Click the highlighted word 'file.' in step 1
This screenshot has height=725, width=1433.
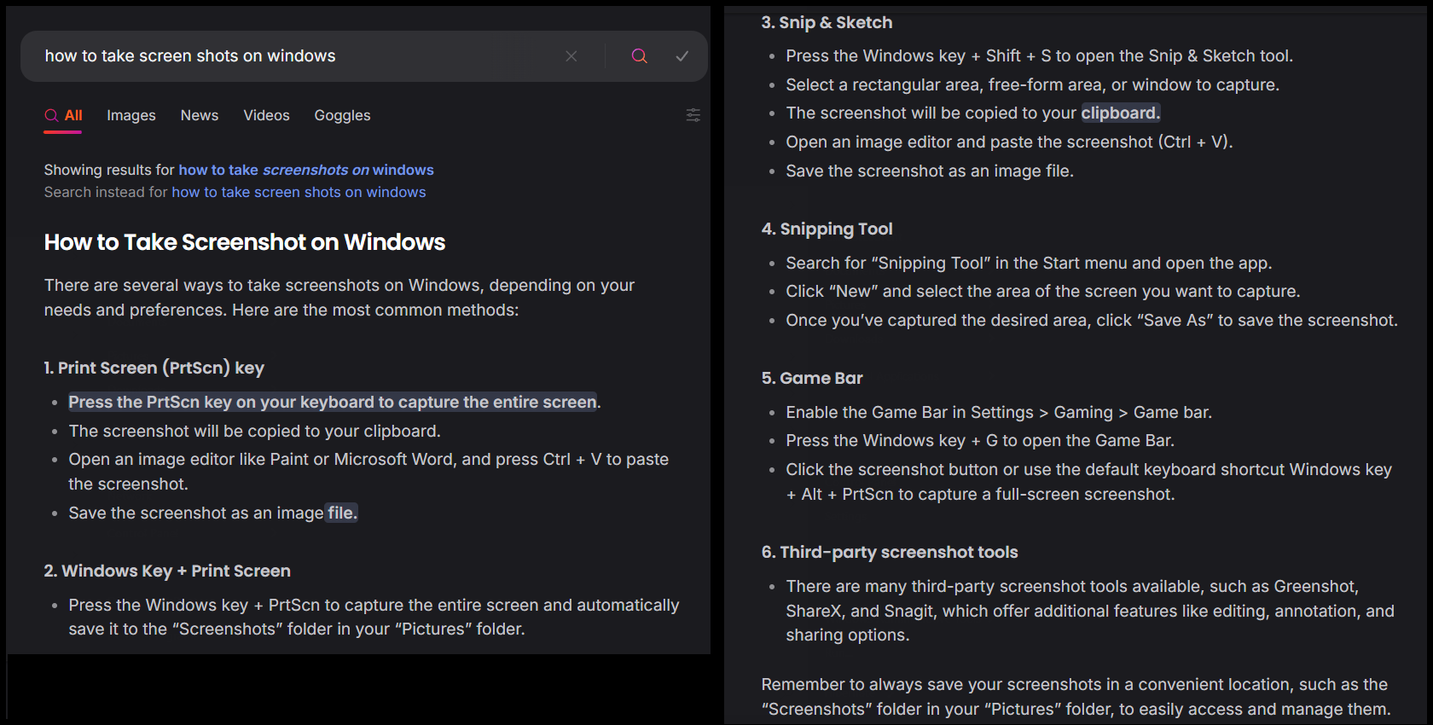(342, 513)
